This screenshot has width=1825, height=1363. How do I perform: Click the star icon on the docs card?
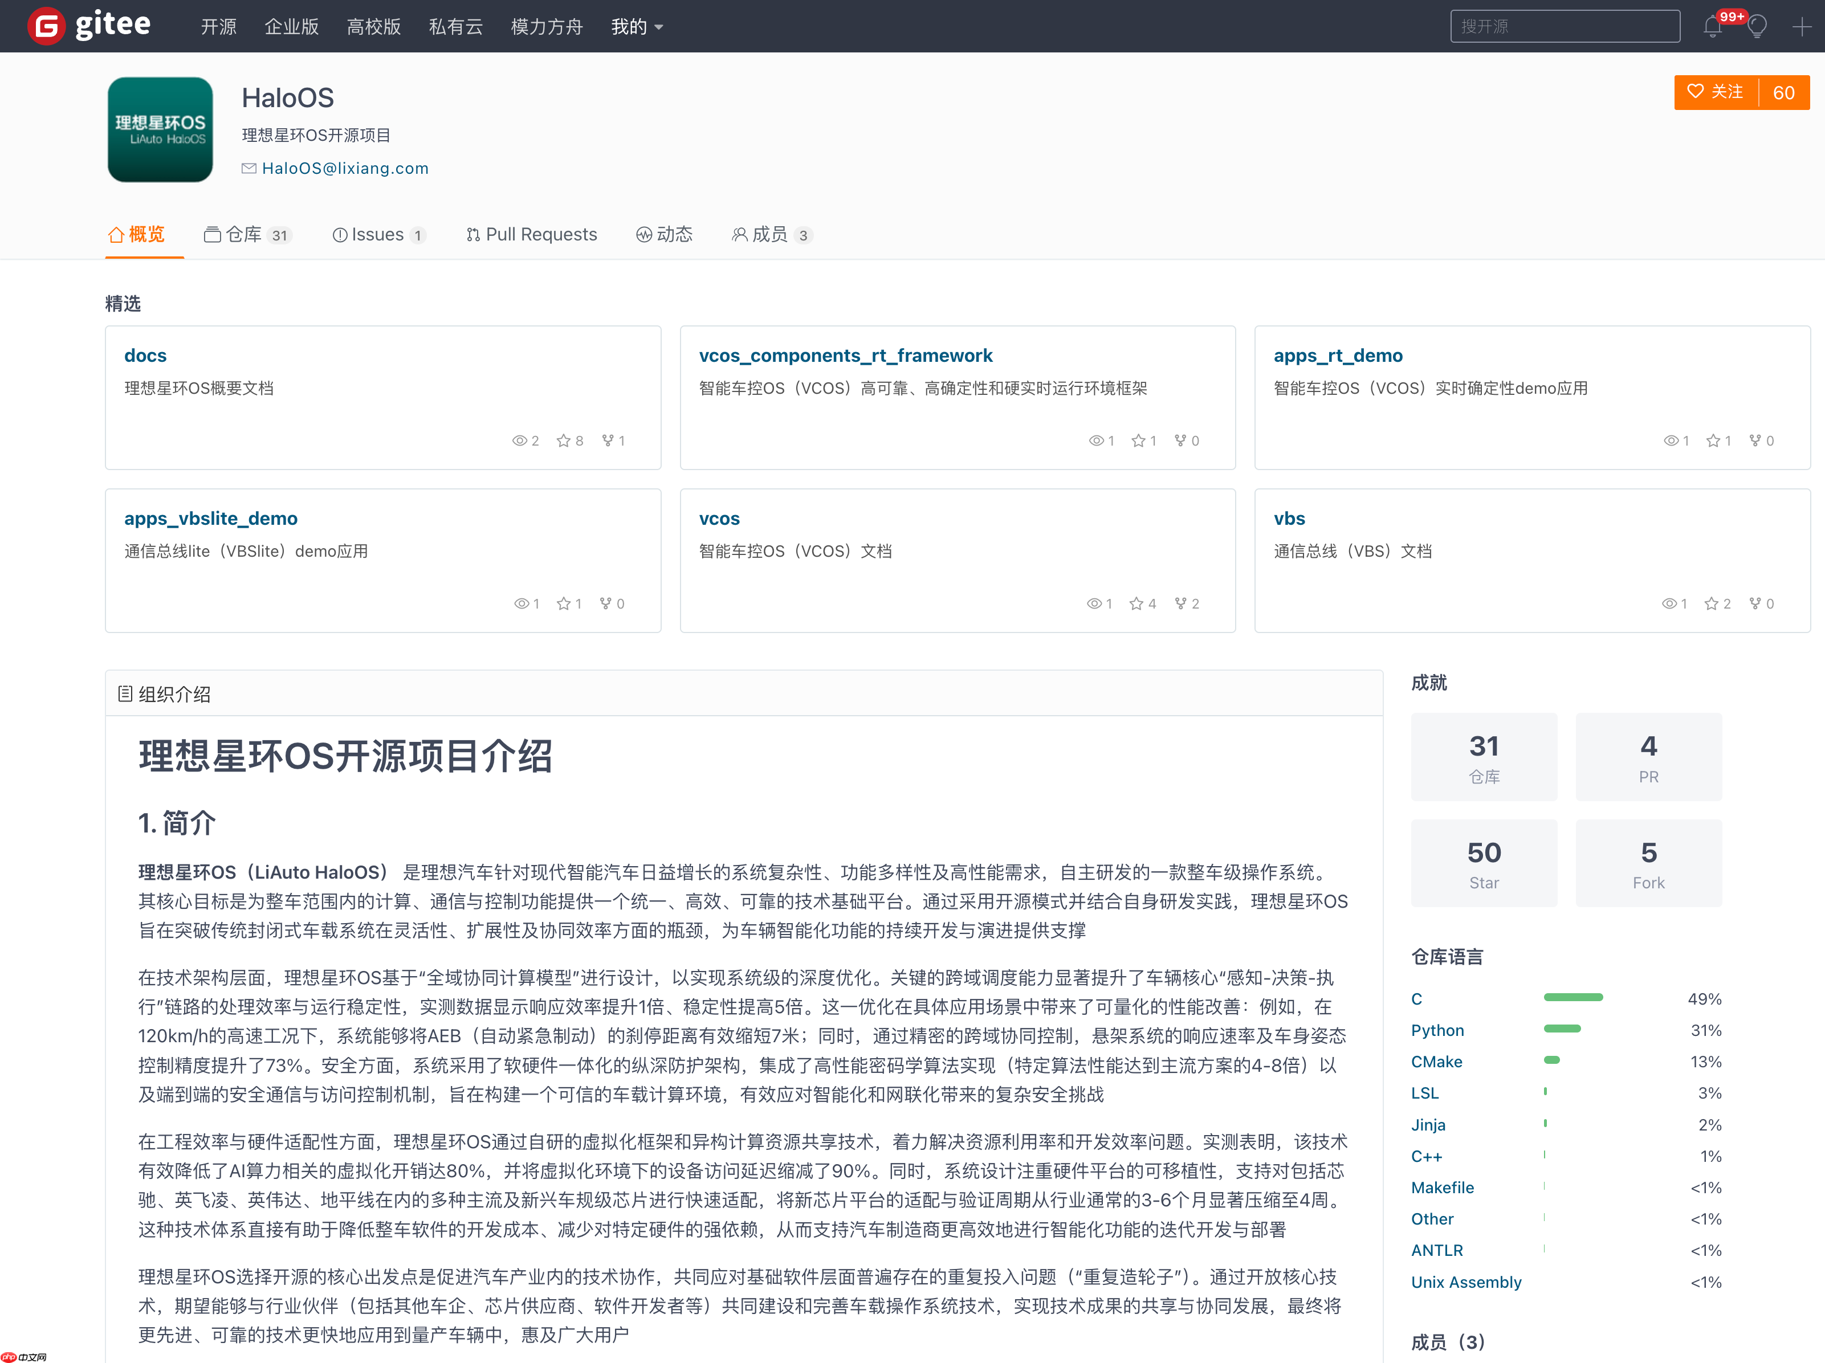point(563,440)
